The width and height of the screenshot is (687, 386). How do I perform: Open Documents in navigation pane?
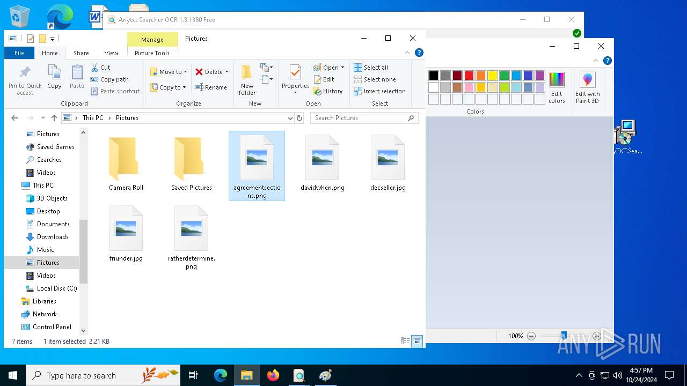[x=53, y=224]
